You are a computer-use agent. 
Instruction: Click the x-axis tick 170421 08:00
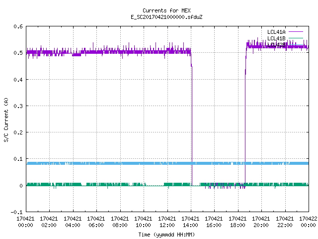120,222
